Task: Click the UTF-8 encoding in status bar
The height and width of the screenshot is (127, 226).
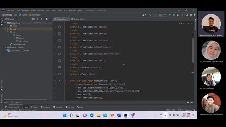Action: (180, 110)
